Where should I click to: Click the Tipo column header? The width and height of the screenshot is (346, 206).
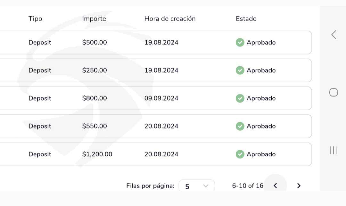click(35, 19)
